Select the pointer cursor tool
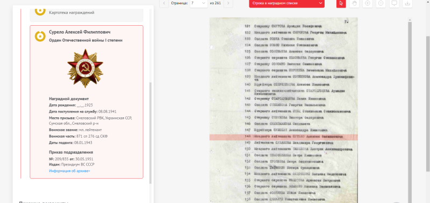 [341, 3]
